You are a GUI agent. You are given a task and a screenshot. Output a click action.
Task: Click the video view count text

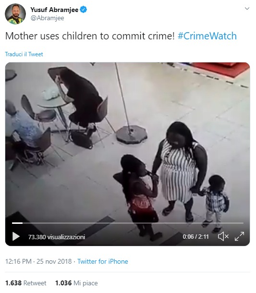pyautogui.click(x=57, y=237)
